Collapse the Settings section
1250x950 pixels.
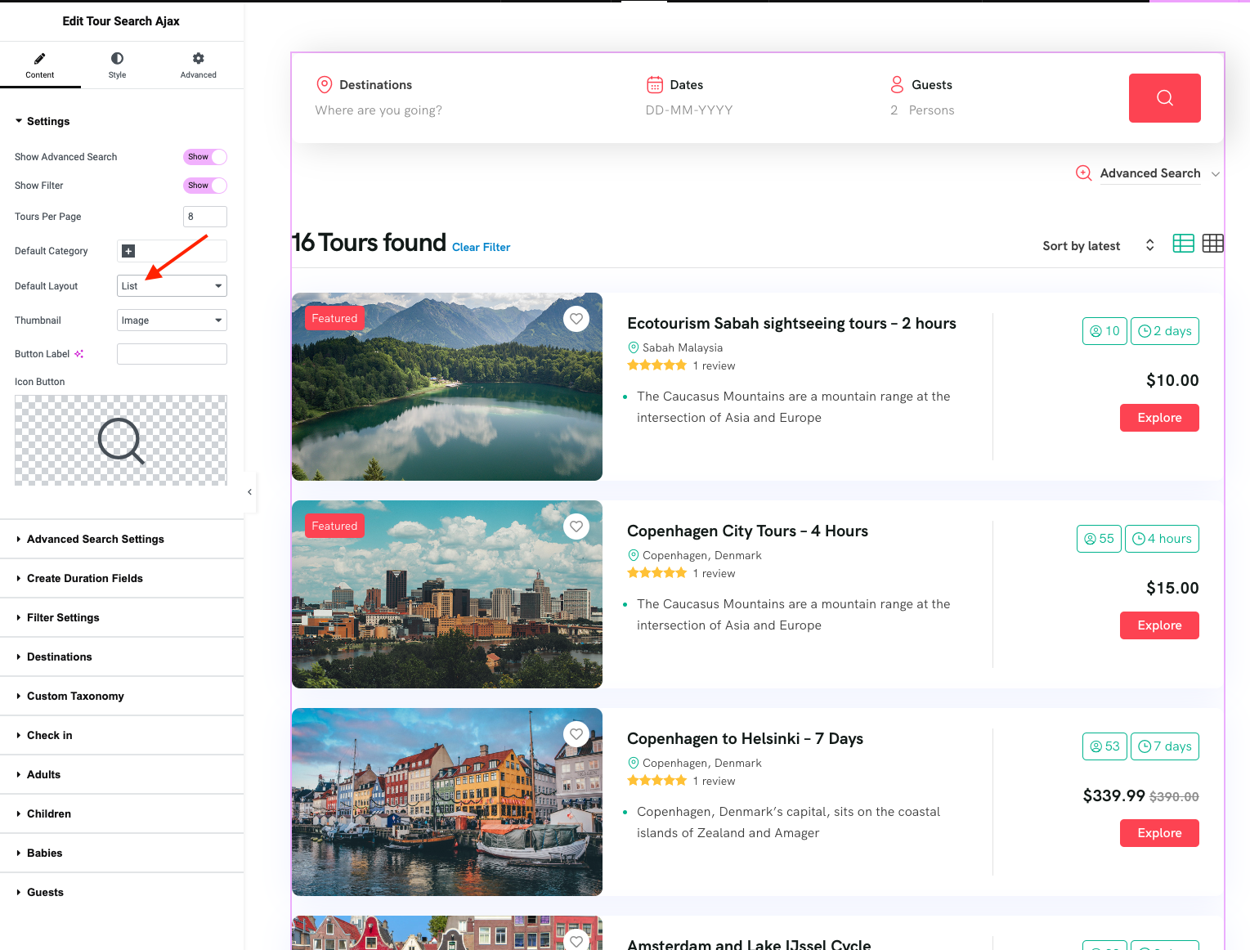tap(43, 121)
